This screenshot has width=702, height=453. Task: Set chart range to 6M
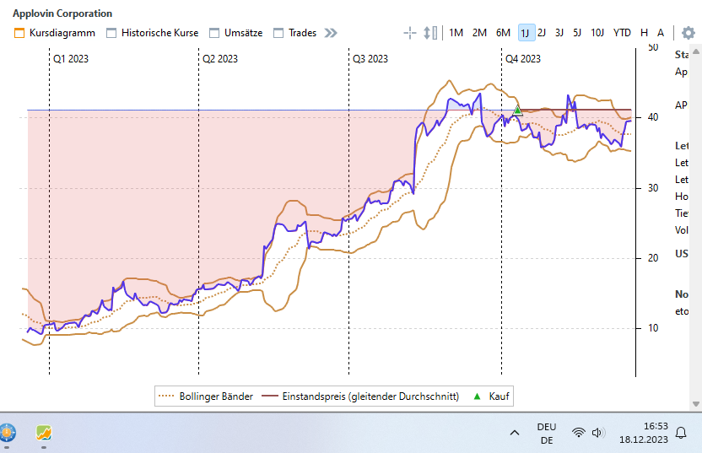click(x=503, y=33)
